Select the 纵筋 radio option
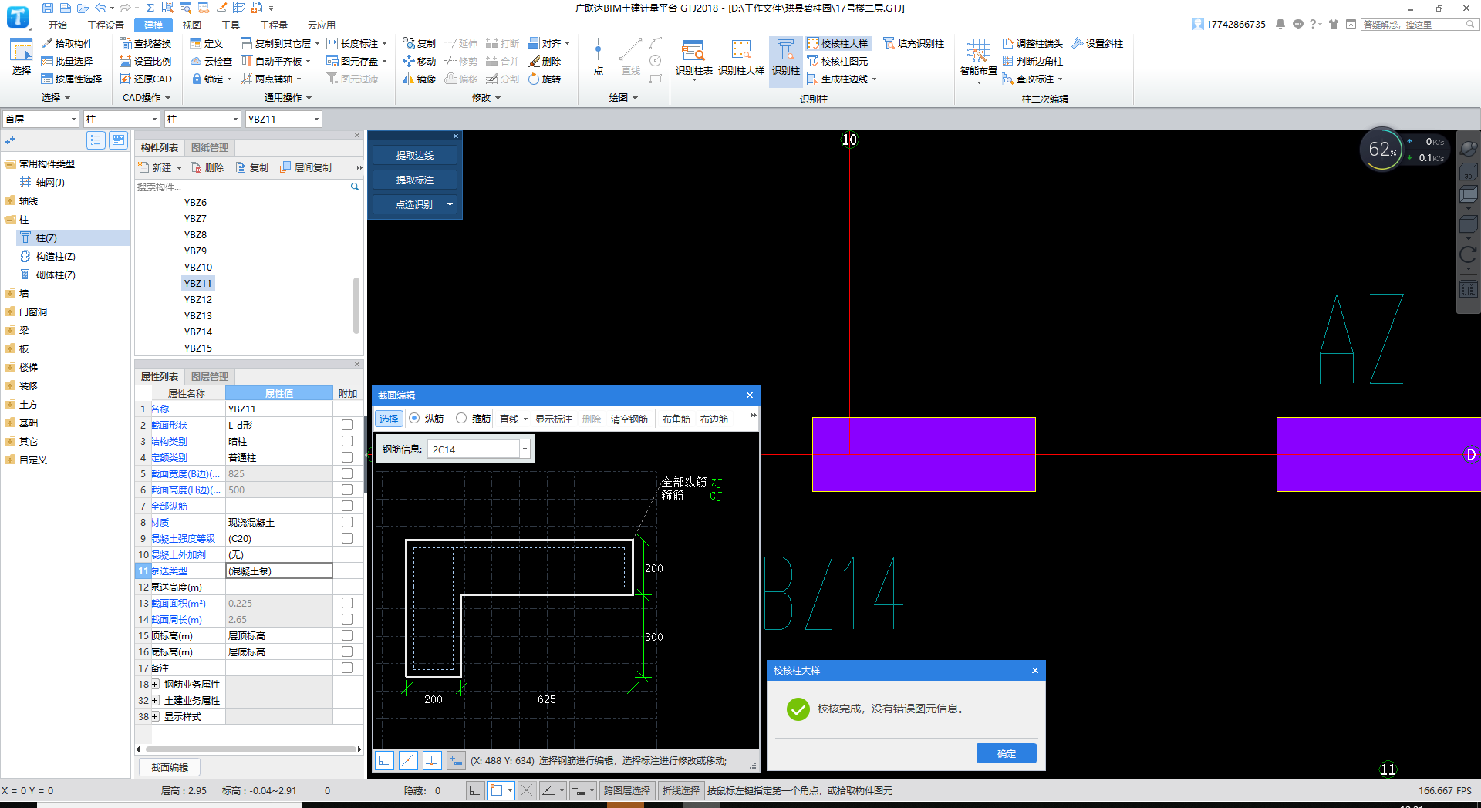 tap(414, 419)
